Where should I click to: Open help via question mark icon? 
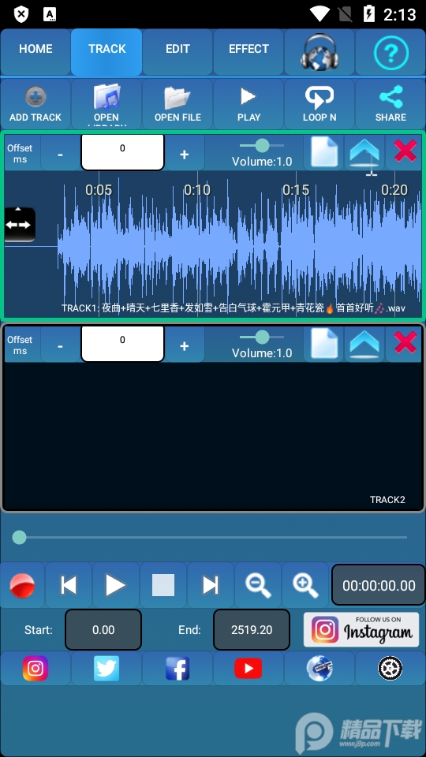(390, 52)
